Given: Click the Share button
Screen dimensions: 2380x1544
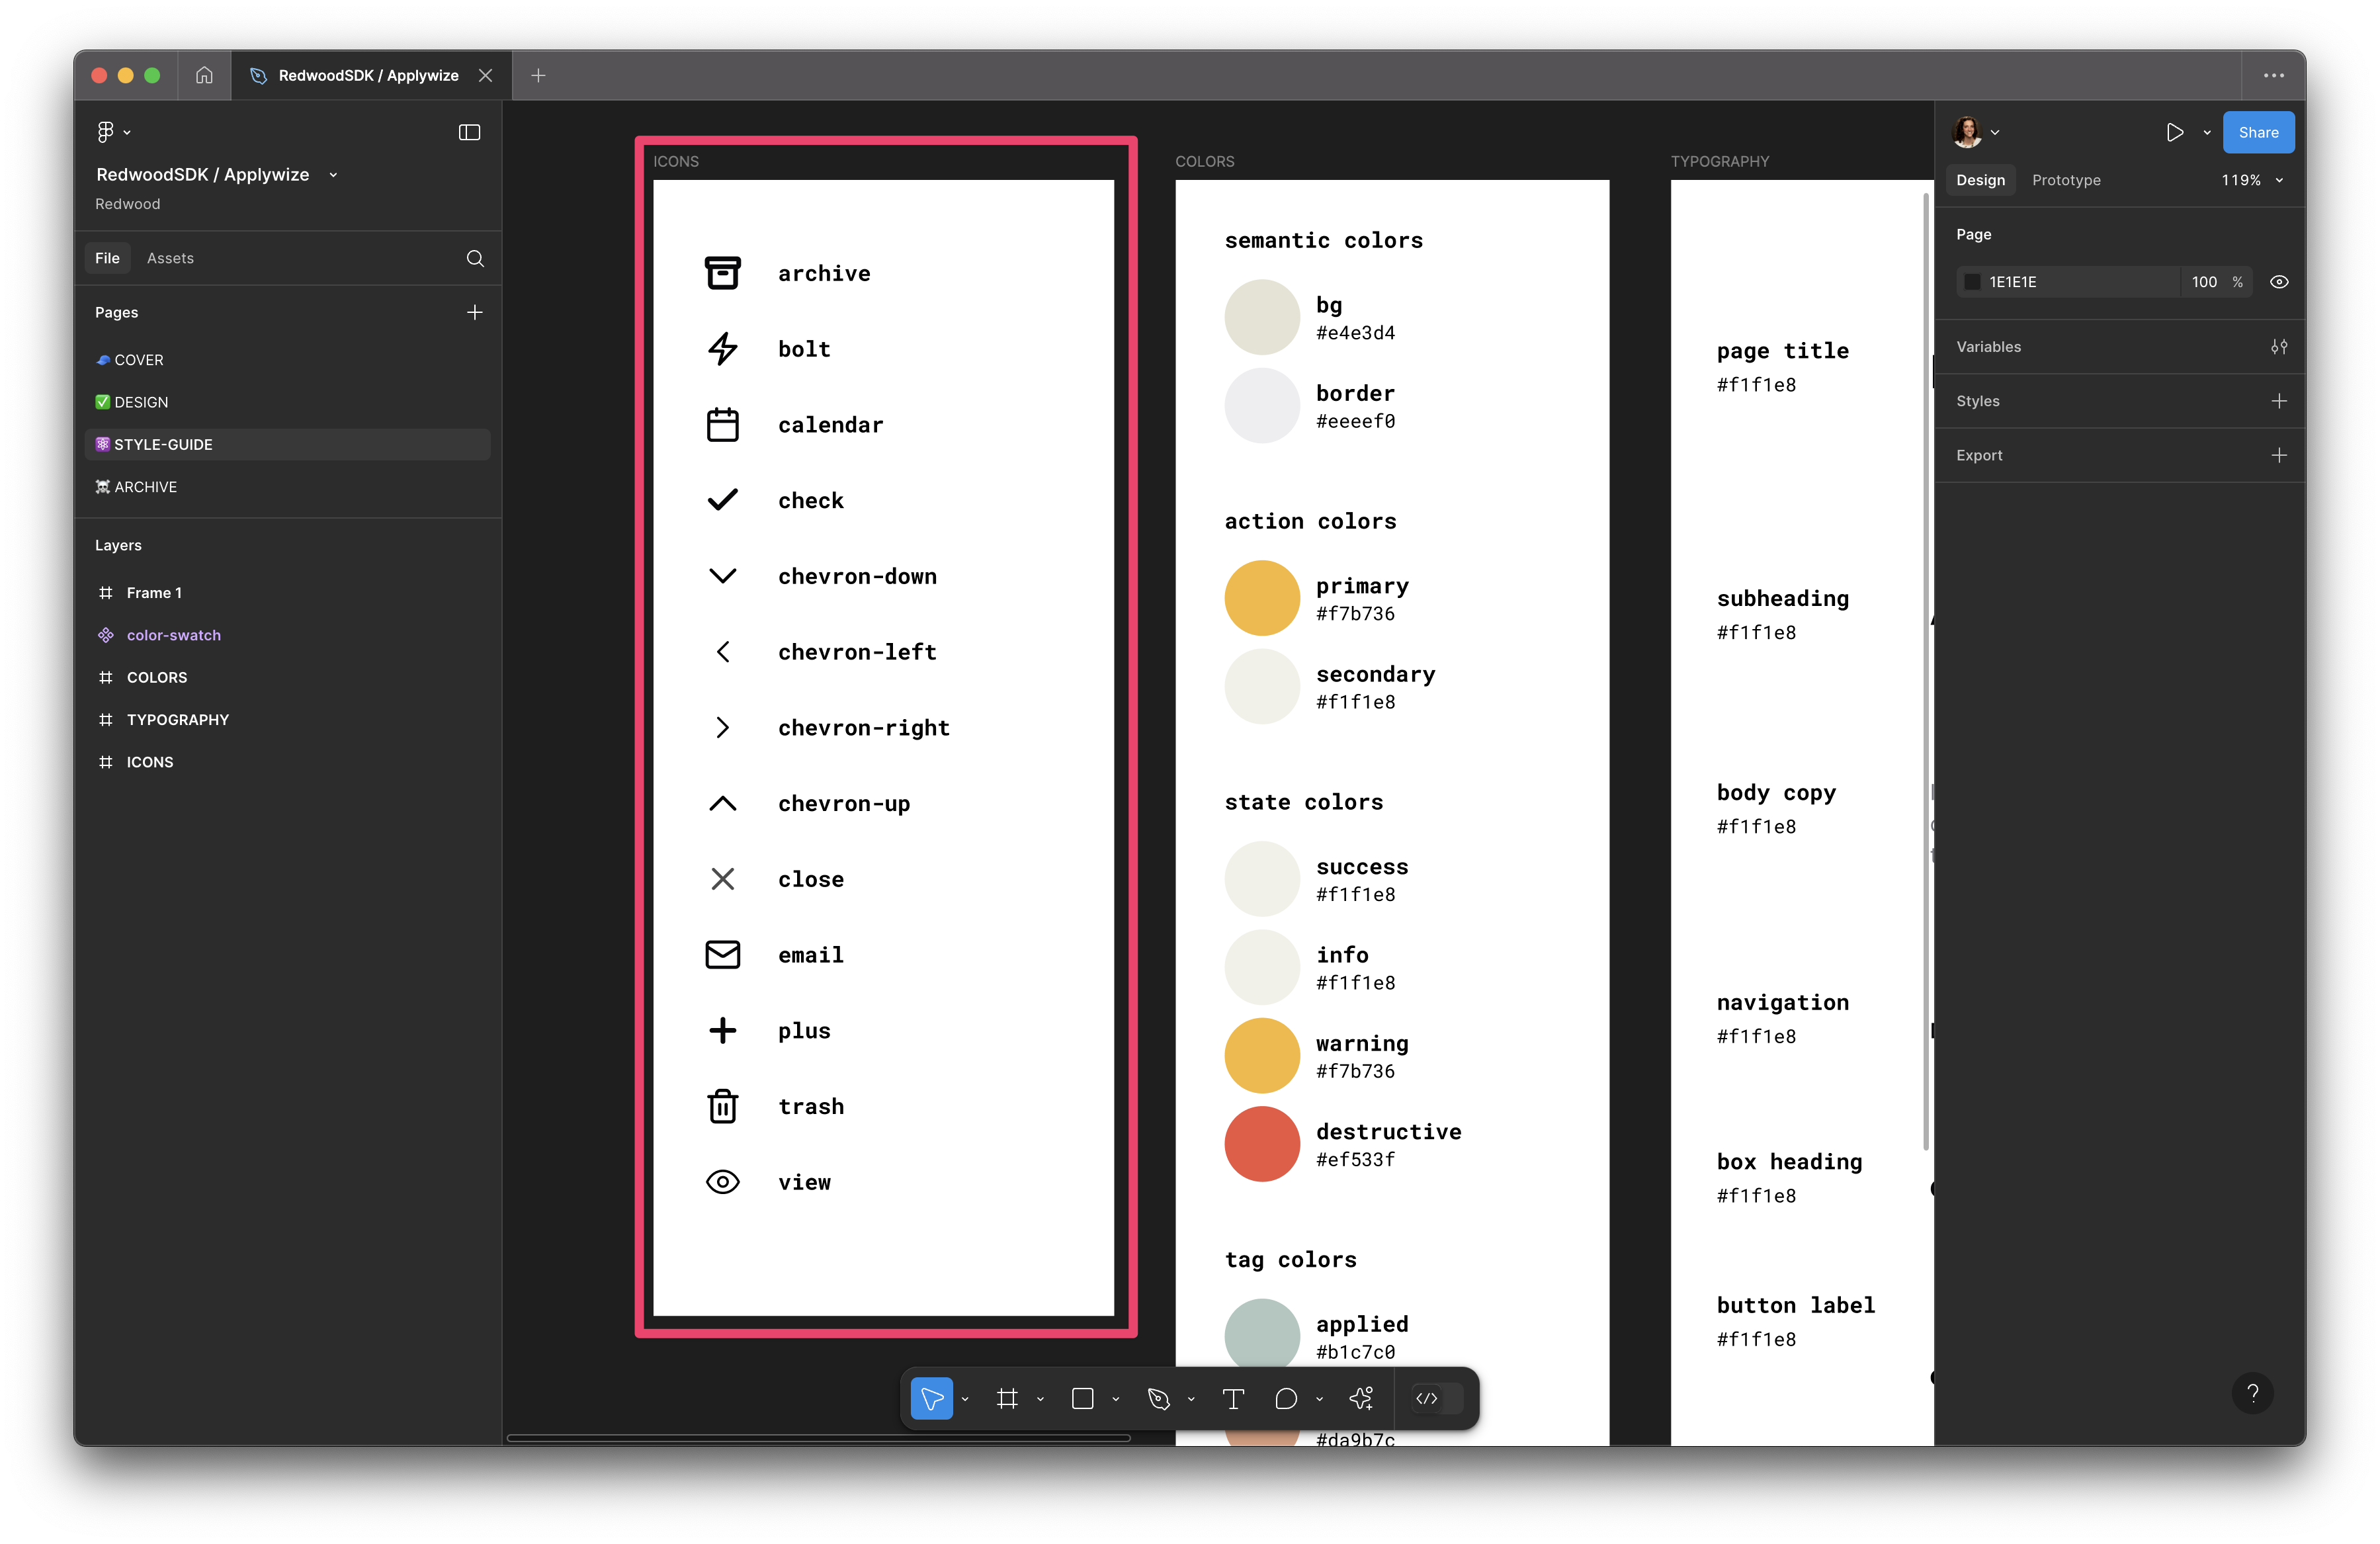Looking at the screenshot, I should pos(2258,131).
